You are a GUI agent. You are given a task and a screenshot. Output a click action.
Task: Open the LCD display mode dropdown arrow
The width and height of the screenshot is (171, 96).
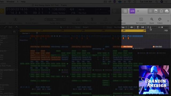click(109, 11)
